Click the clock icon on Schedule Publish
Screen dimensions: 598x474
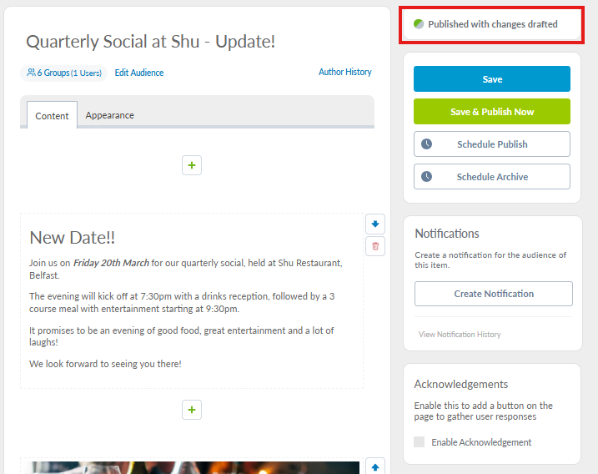pos(427,144)
